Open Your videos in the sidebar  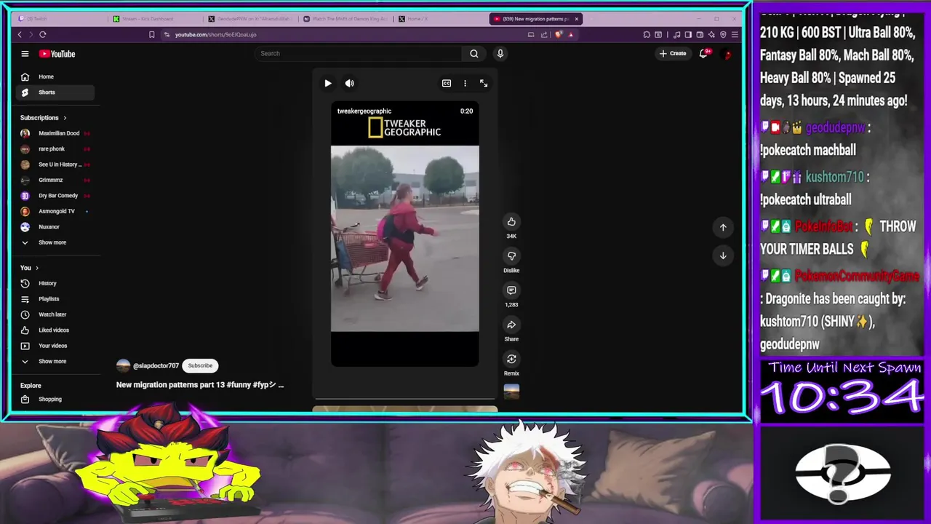[55, 346]
